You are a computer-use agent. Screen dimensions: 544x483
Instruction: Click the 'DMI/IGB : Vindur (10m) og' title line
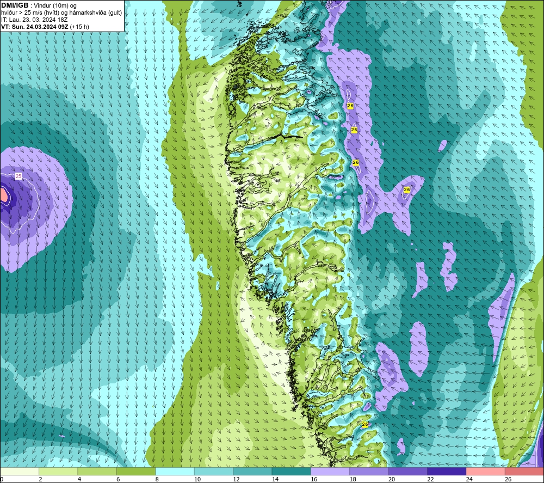(39, 5)
